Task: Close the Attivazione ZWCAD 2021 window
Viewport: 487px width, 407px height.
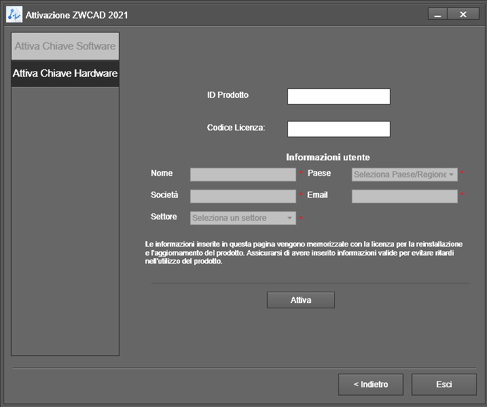Action: (463, 14)
